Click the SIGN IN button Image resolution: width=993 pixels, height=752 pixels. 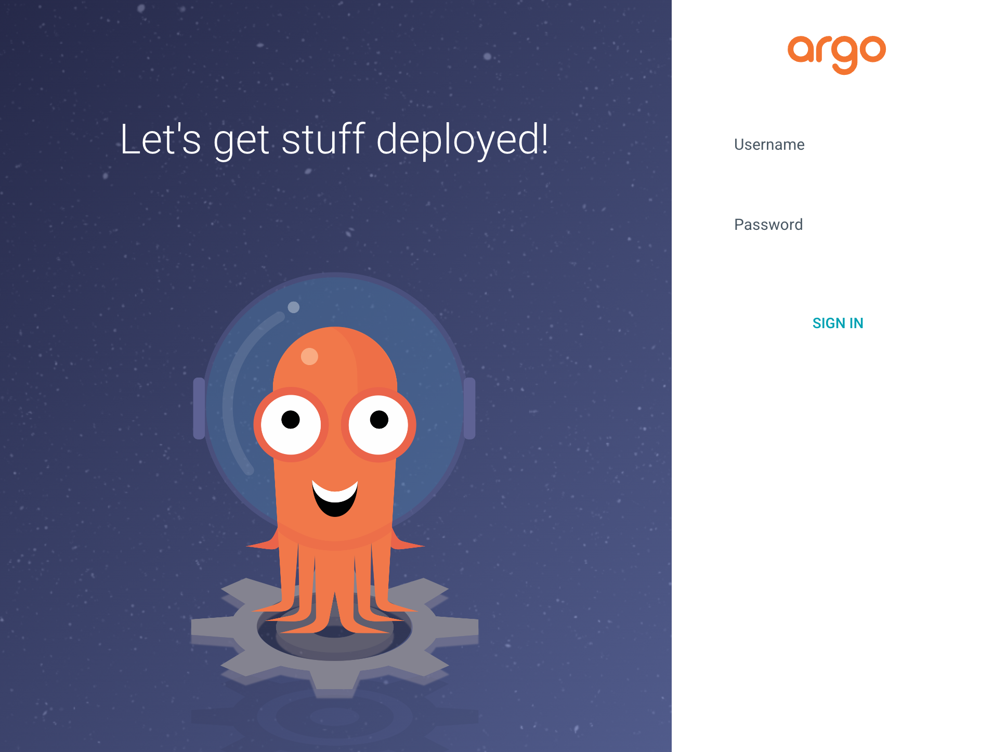(x=838, y=323)
